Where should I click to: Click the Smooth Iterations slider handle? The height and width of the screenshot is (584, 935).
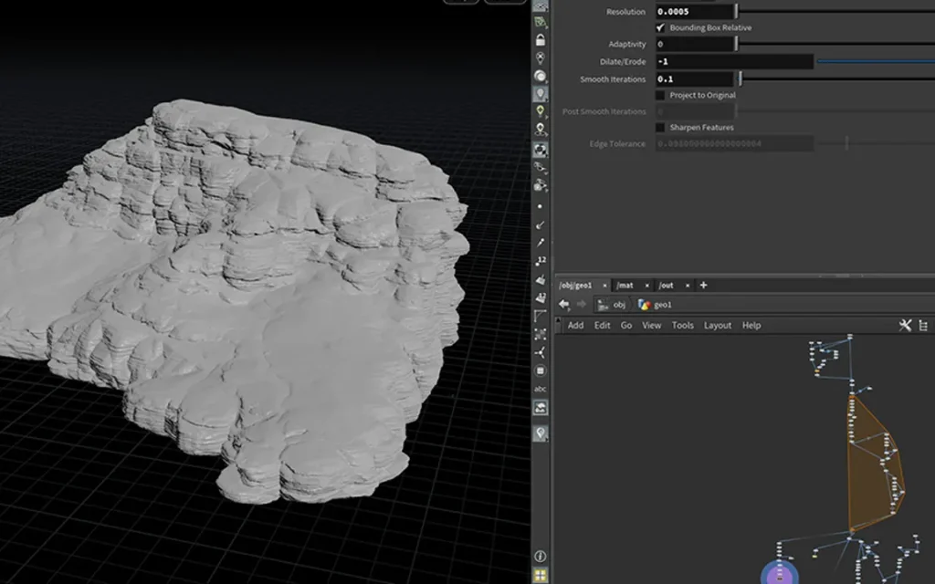[740, 78]
